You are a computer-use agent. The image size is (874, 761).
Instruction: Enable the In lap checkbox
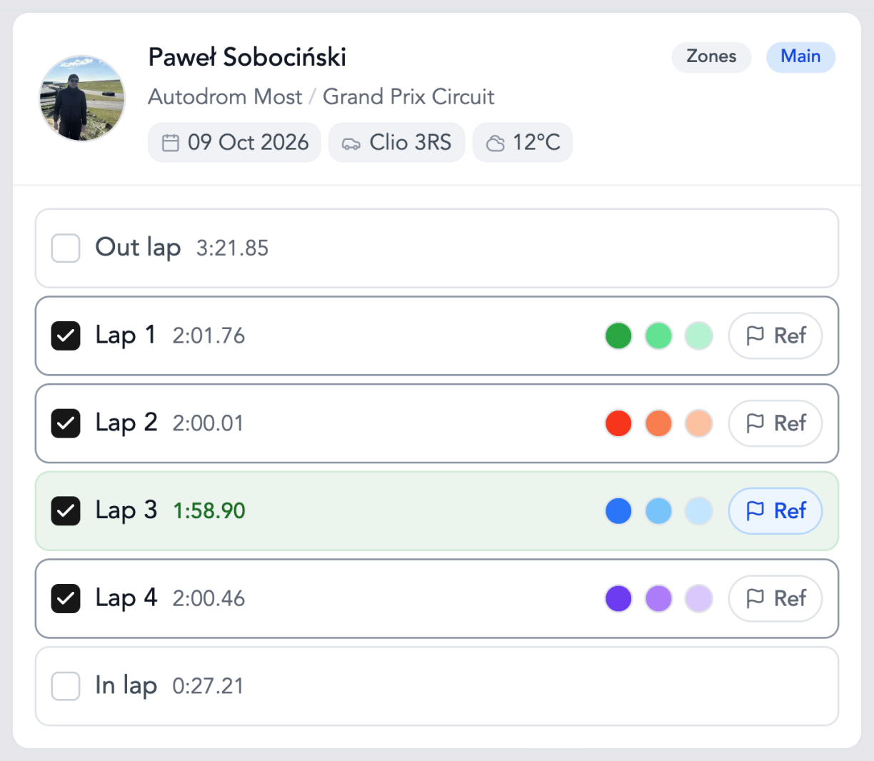[x=66, y=686]
